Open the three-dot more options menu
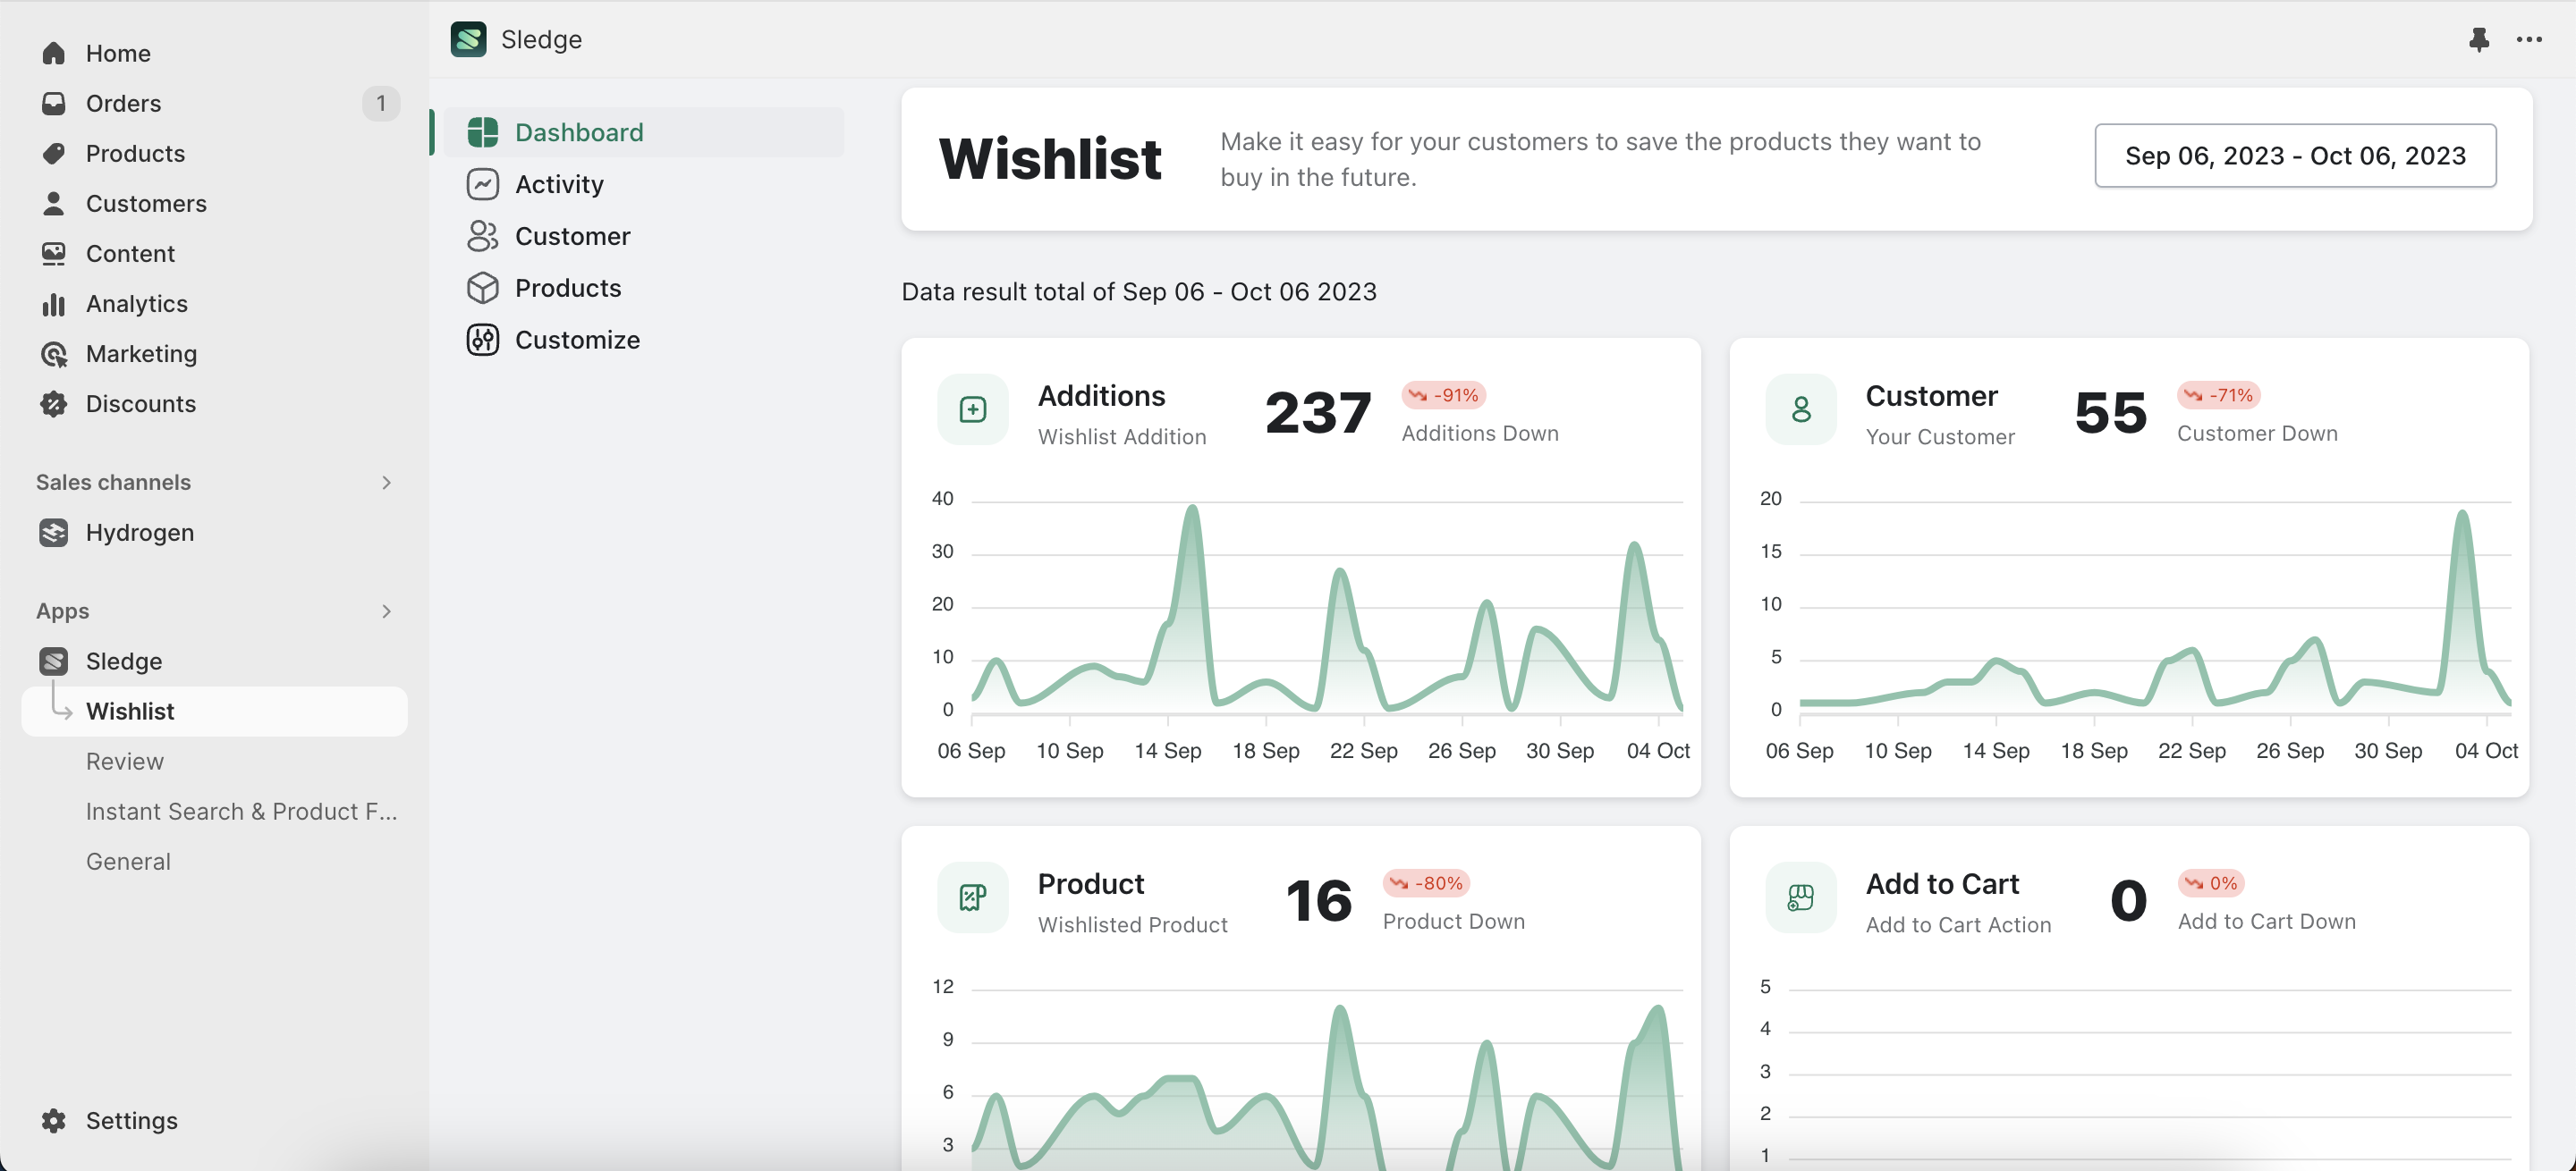 [x=2529, y=39]
